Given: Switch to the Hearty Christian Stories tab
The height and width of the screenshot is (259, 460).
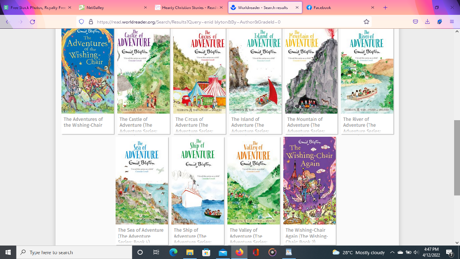Looking at the screenshot, I should click(x=189, y=8).
